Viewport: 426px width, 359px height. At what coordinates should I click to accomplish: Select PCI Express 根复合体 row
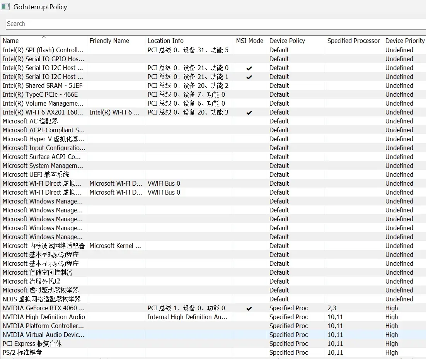(x=213, y=344)
